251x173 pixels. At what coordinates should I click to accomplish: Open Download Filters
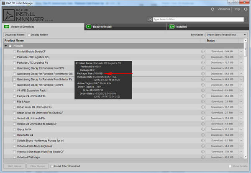point(15,35)
